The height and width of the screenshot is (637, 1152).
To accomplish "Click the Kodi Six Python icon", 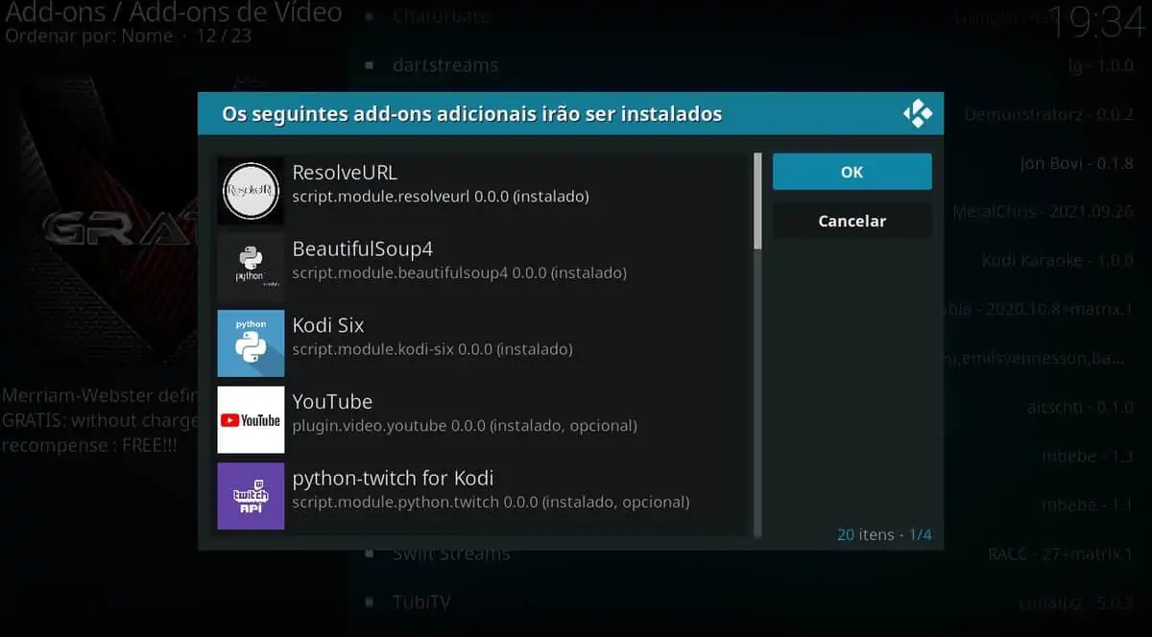I will (x=251, y=343).
